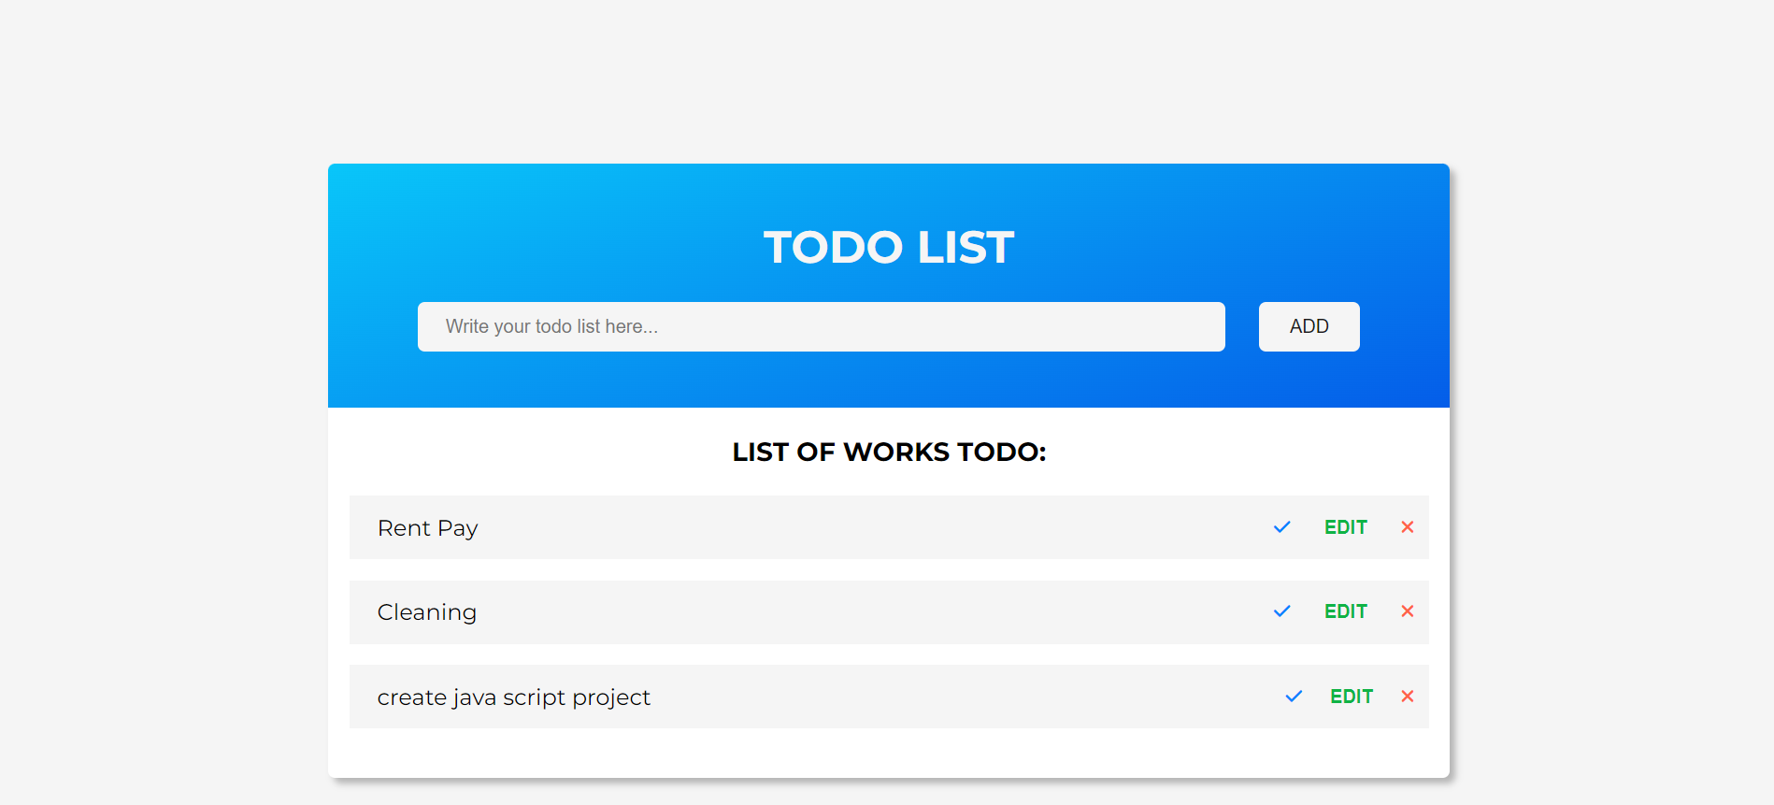Click empty middle of the Cleaning row
Screen dimensions: 1774x805
point(869,612)
